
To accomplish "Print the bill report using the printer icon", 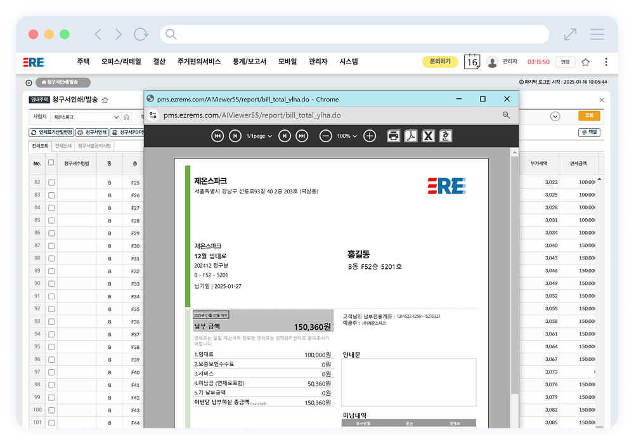I will [x=393, y=136].
